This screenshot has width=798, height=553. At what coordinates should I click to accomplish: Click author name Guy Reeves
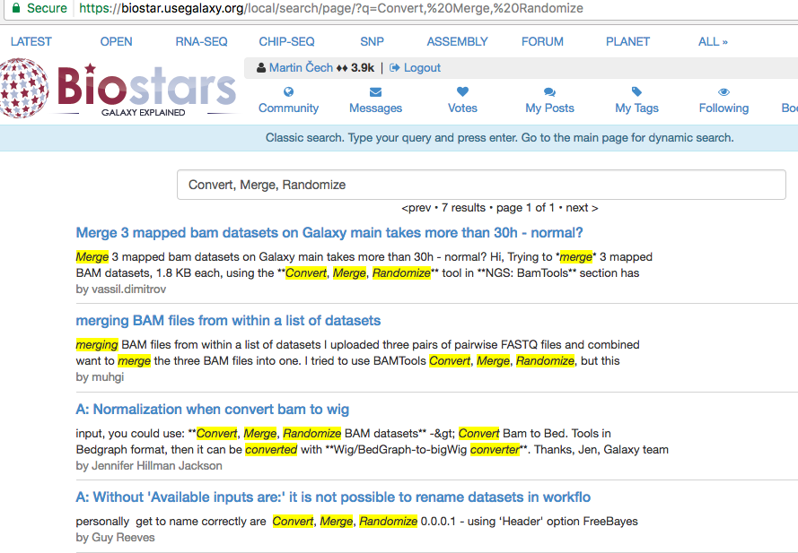click(x=123, y=537)
